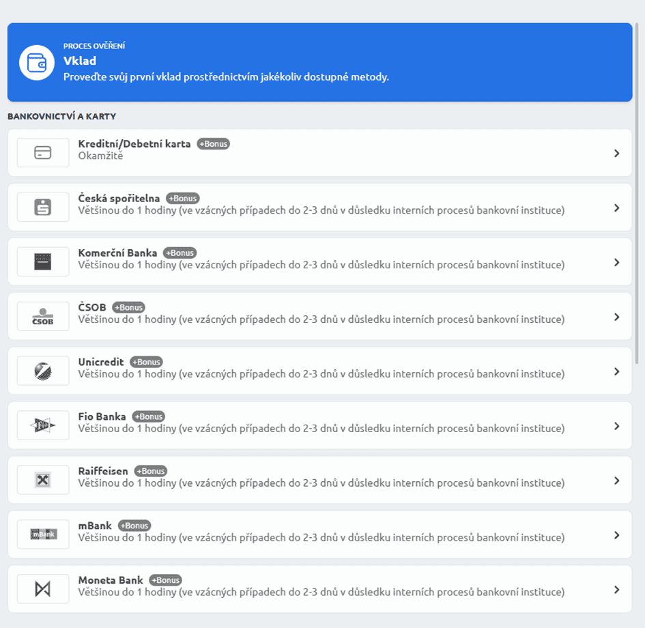The width and height of the screenshot is (645, 628).
Task: Click the +Bonus tag next to Raiffeisen
Action: click(151, 471)
